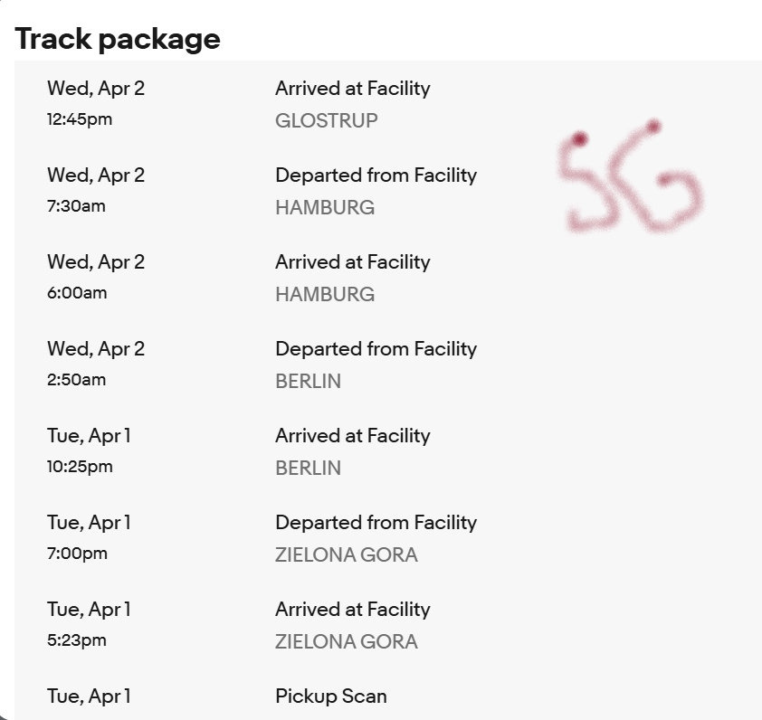Click the "Pickup Scan" status
Screen dimensions: 762x720
tap(330, 696)
